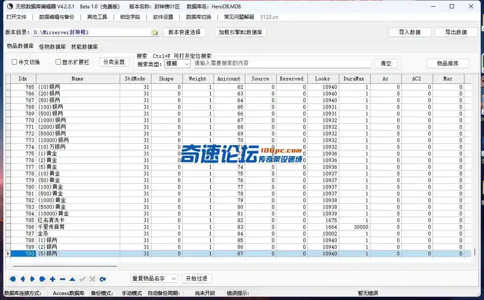This screenshot has height=300, width=484.
Task: Open the 数据编辑与备份 menu
Action: point(57,17)
